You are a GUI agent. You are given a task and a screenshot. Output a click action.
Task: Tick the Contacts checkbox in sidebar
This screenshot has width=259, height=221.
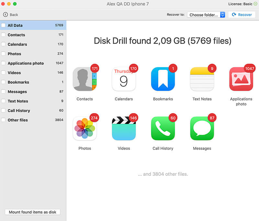(x=3, y=35)
